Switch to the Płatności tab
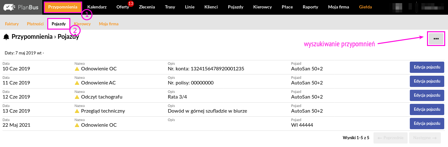Screen dimensions: 448x147 [35, 24]
